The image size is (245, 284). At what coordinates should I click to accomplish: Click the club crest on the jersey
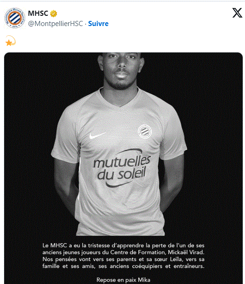145,132
